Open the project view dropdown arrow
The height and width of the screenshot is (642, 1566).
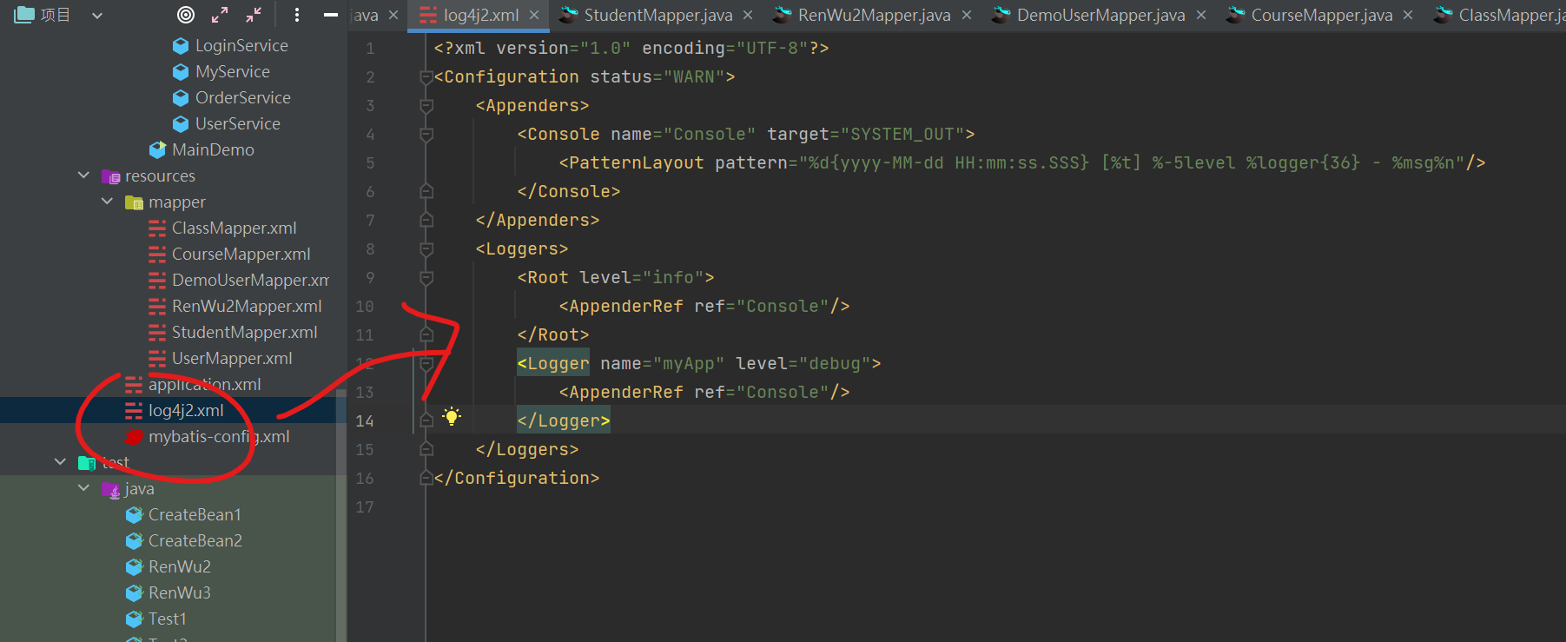[97, 16]
